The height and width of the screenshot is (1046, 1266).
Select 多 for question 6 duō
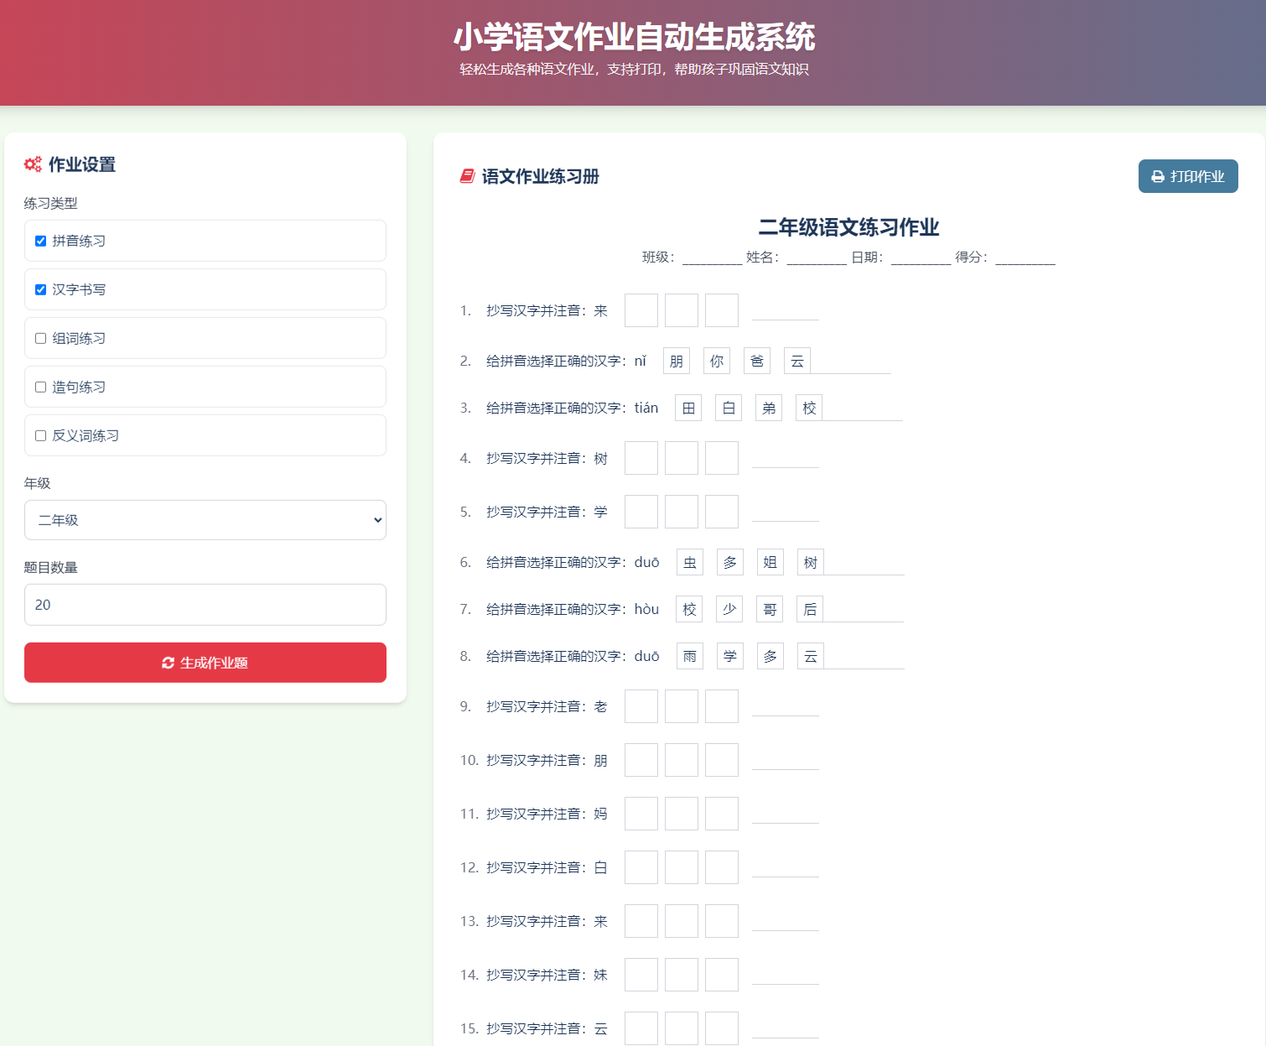coord(729,562)
